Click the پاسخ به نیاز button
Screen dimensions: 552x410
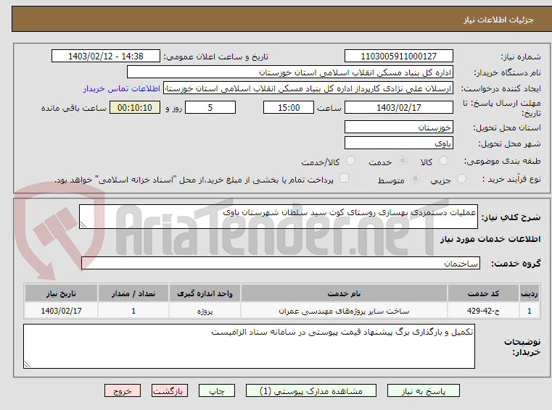point(424,390)
